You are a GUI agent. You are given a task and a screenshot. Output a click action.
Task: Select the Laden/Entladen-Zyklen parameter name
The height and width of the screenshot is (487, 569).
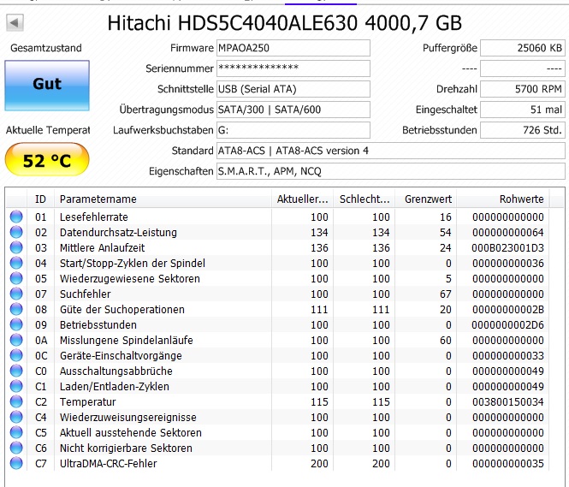[115, 387]
